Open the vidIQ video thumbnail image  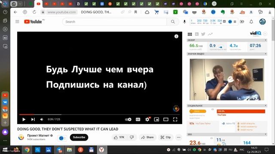coord(227,80)
